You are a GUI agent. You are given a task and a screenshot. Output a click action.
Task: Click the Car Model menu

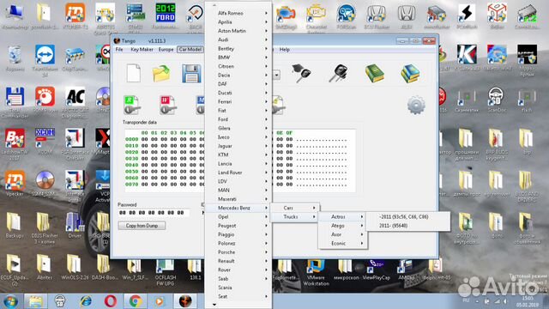pos(190,50)
